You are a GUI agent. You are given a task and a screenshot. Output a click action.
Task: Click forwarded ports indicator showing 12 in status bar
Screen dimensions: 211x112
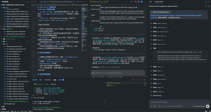click(31, 111)
